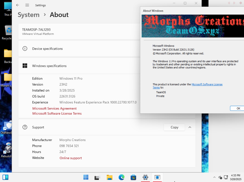The image size is (244, 182).
Task: Click "Version 23H2 (OS Build 22631.5126)" in About Windows
Action: (x=173, y=50)
